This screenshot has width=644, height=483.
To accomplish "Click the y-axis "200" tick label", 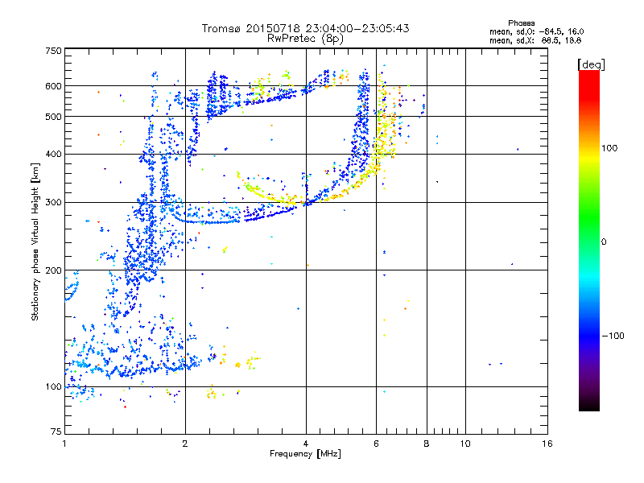I will 53,270.
